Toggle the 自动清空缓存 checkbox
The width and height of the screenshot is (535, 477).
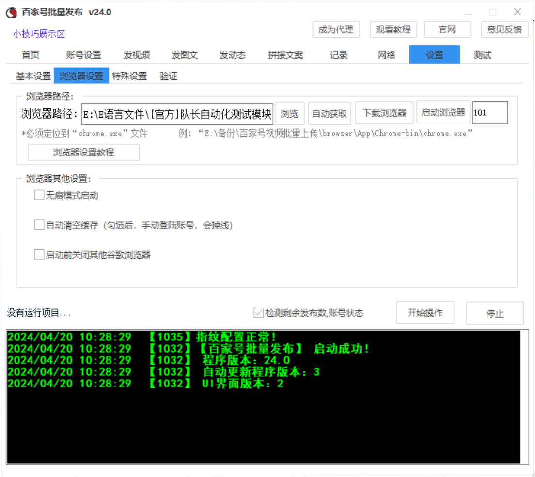coord(39,225)
